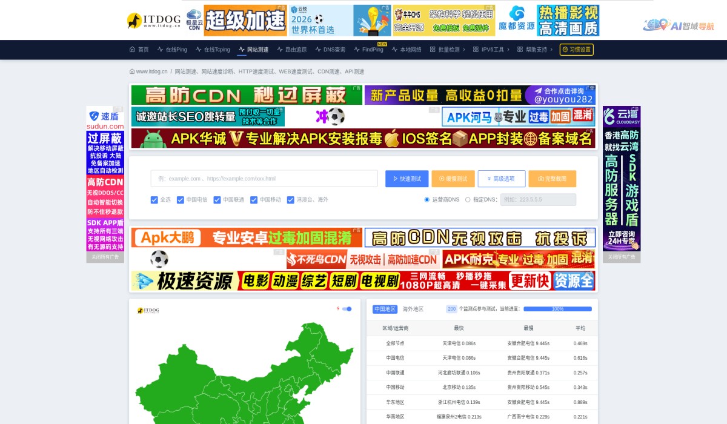Open the 高级选项 options panel
Screen dimensions: 727x424
click(502, 179)
